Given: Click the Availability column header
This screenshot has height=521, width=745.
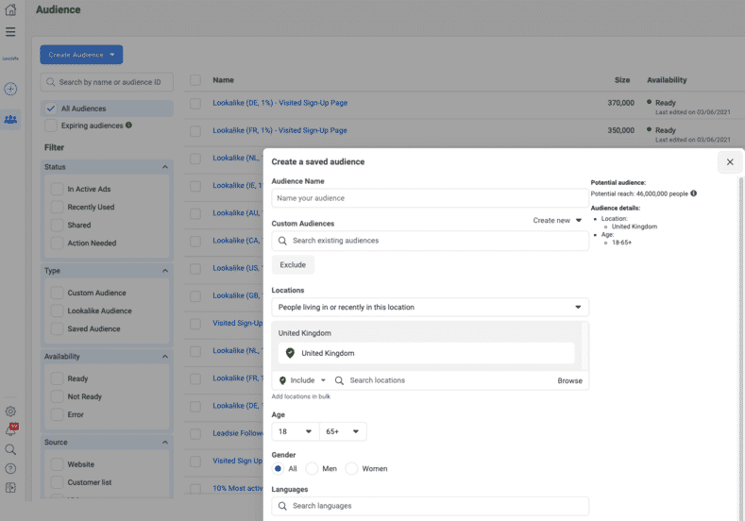Looking at the screenshot, I should click(x=667, y=80).
